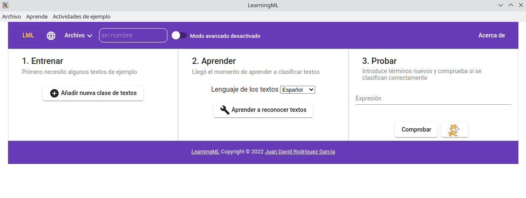
Task: Follow the LearningML footer link
Action: point(205,152)
